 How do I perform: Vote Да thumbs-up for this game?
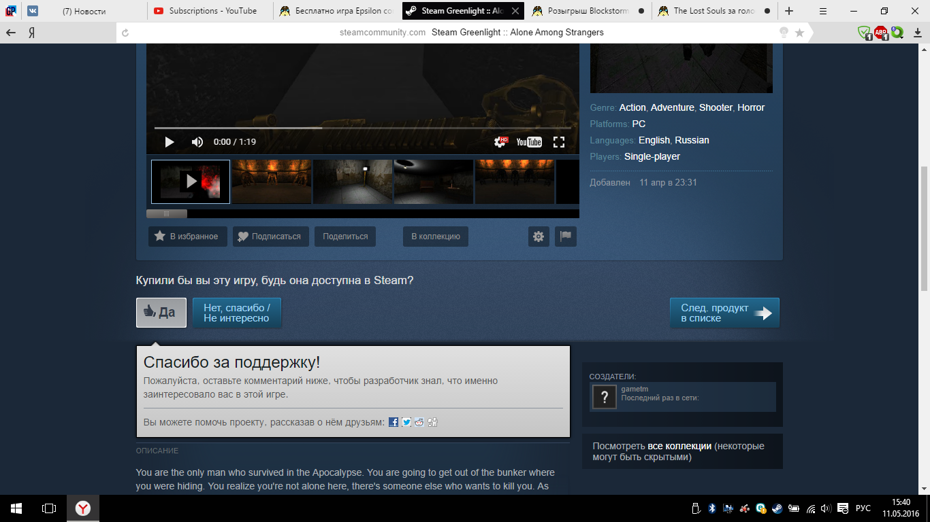tap(161, 313)
